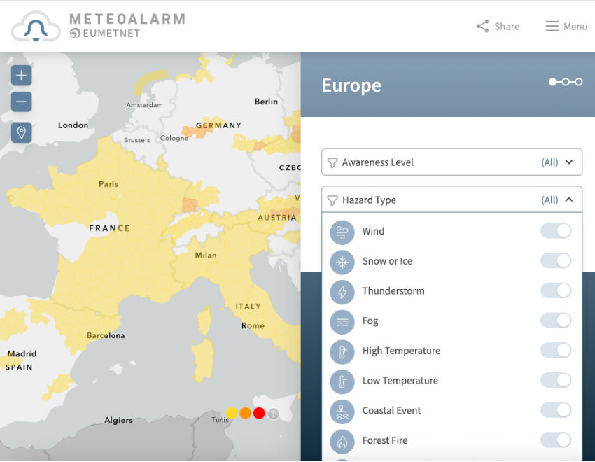Click Corsica island on the map
The width and height of the screenshot is (595, 462).
(x=204, y=321)
